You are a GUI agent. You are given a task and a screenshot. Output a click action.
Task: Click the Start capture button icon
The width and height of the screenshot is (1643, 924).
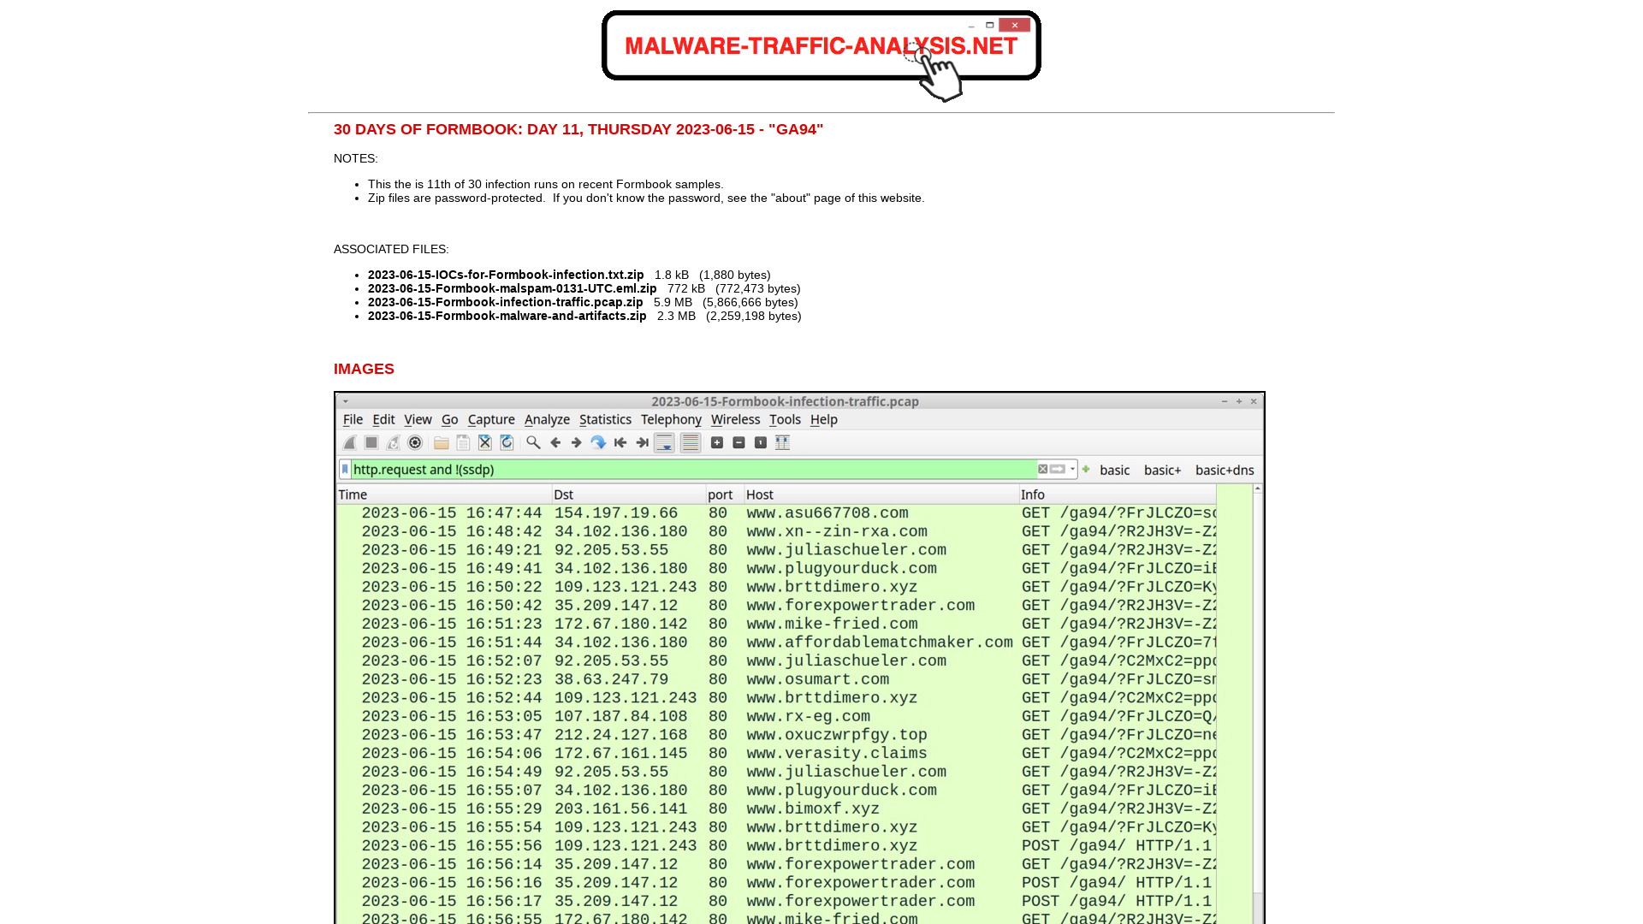347,442
